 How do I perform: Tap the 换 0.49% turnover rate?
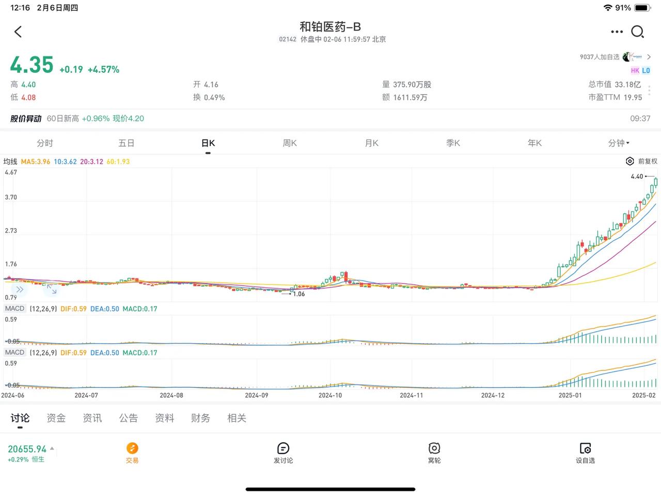[209, 97]
